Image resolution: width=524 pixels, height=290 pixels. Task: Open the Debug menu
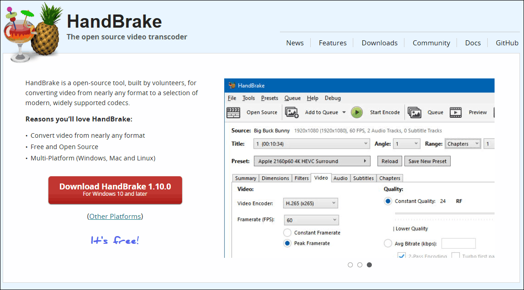(x=332, y=98)
